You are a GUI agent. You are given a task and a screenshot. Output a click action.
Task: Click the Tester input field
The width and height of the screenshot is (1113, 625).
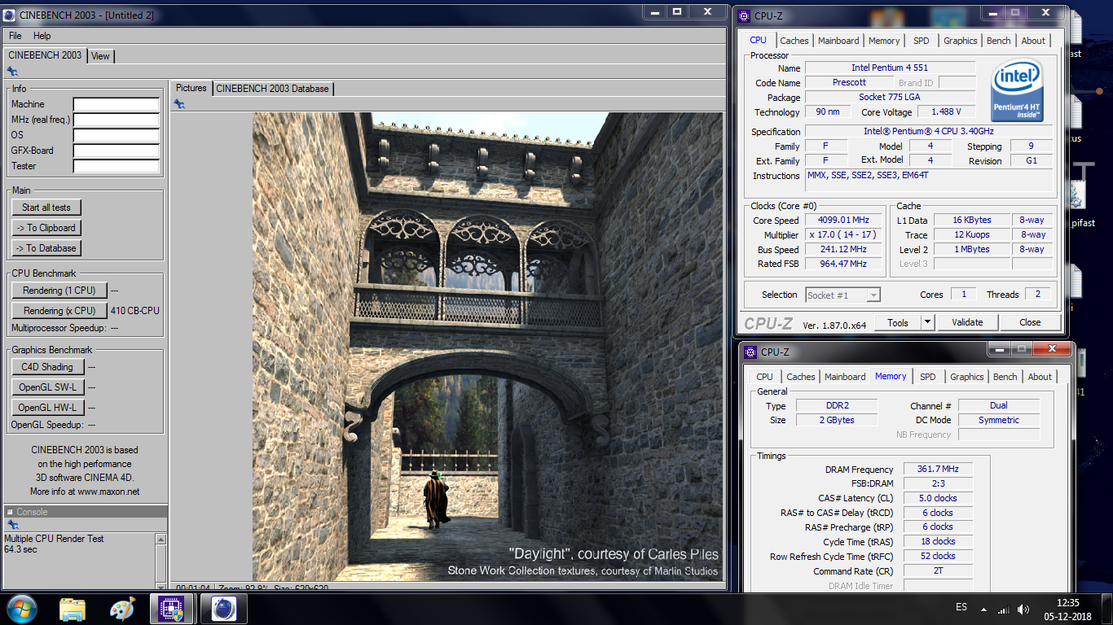click(x=117, y=166)
